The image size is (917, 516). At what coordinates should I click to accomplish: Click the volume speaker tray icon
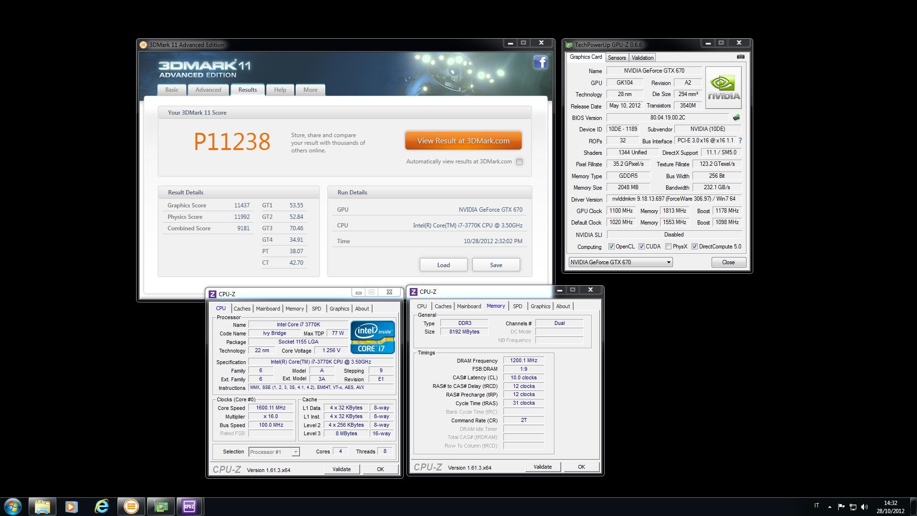pyautogui.click(x=864, y=507)
